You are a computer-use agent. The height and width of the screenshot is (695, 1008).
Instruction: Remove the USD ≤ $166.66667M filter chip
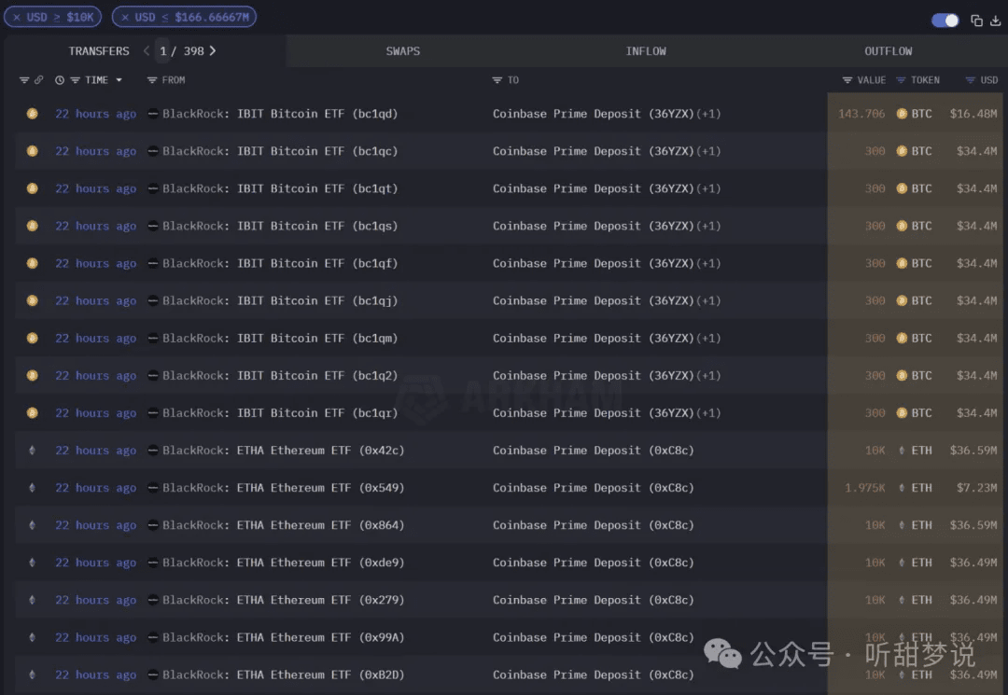coord(125,18)
